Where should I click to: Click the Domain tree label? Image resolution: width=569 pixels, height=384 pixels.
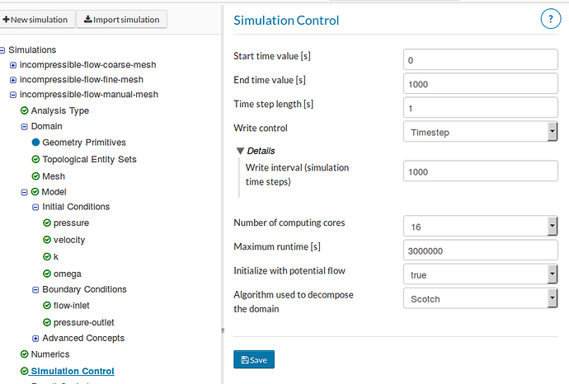[46, 127]
